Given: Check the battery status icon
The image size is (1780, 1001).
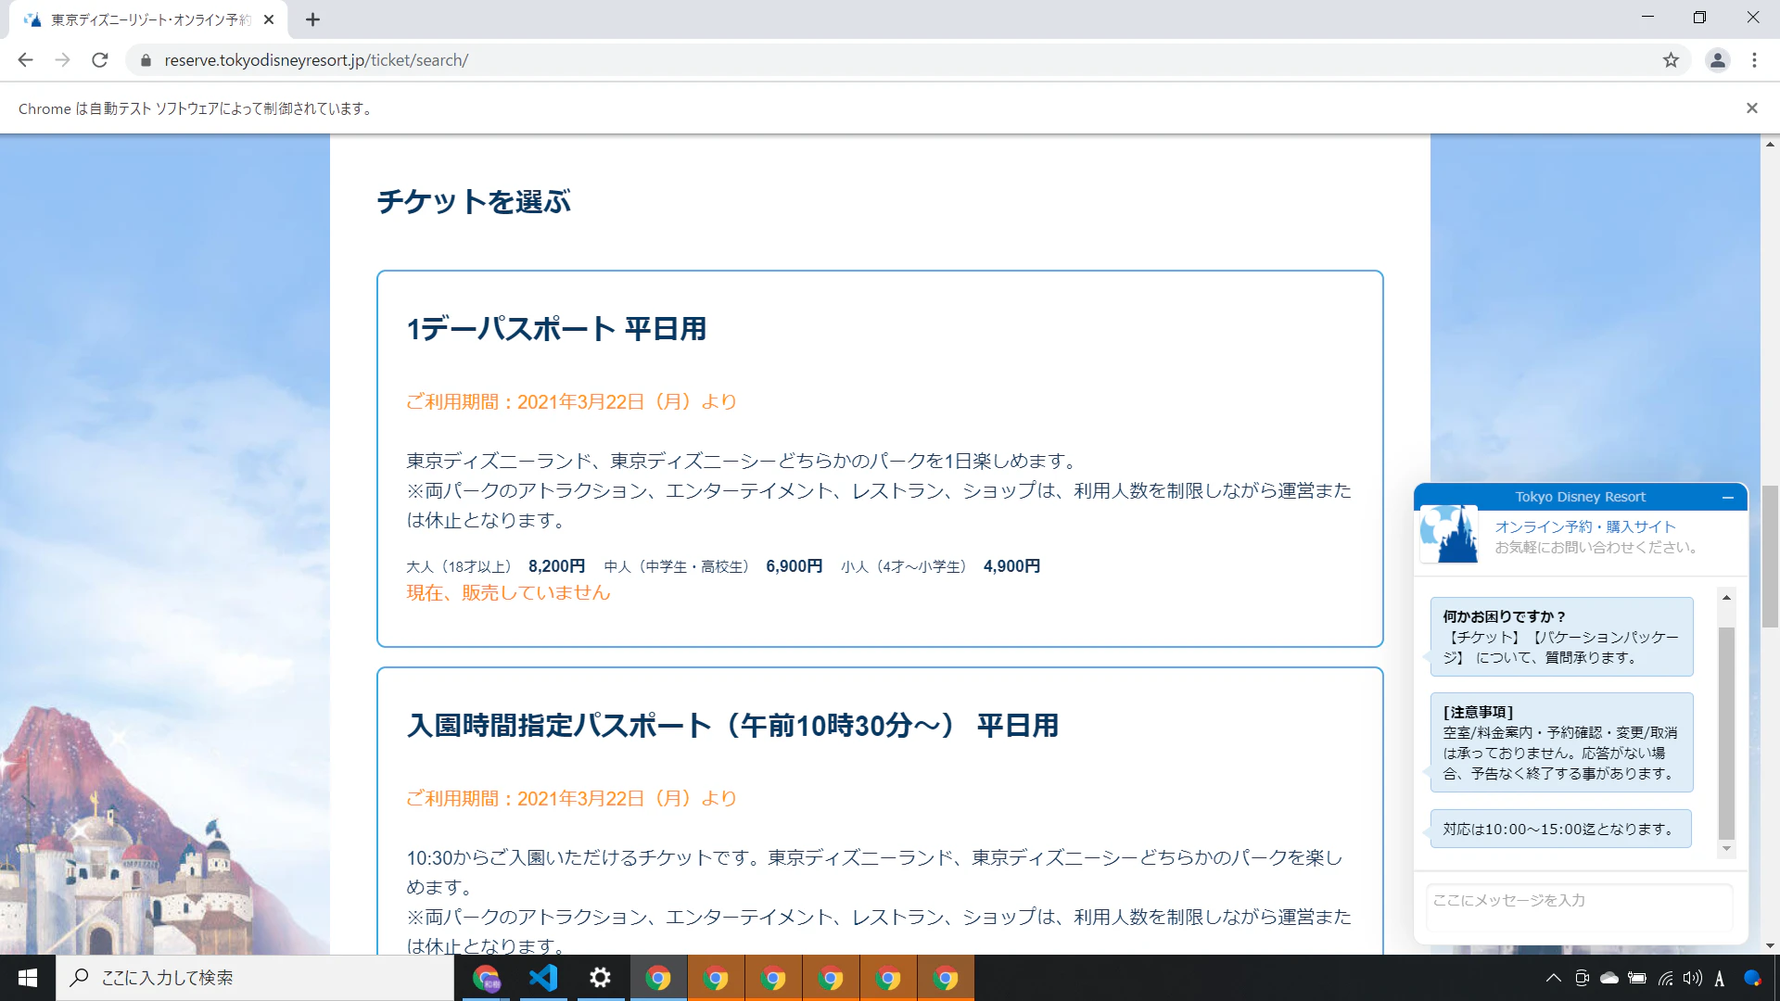Looking at the screenshot, I should coord(1637,978).
